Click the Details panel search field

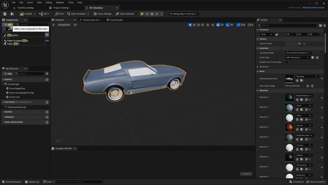tap(288, 25)
